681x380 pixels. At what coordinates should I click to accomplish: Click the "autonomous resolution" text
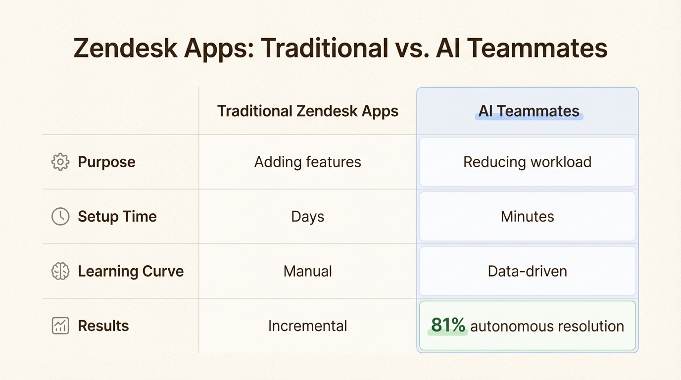point(547,326)
